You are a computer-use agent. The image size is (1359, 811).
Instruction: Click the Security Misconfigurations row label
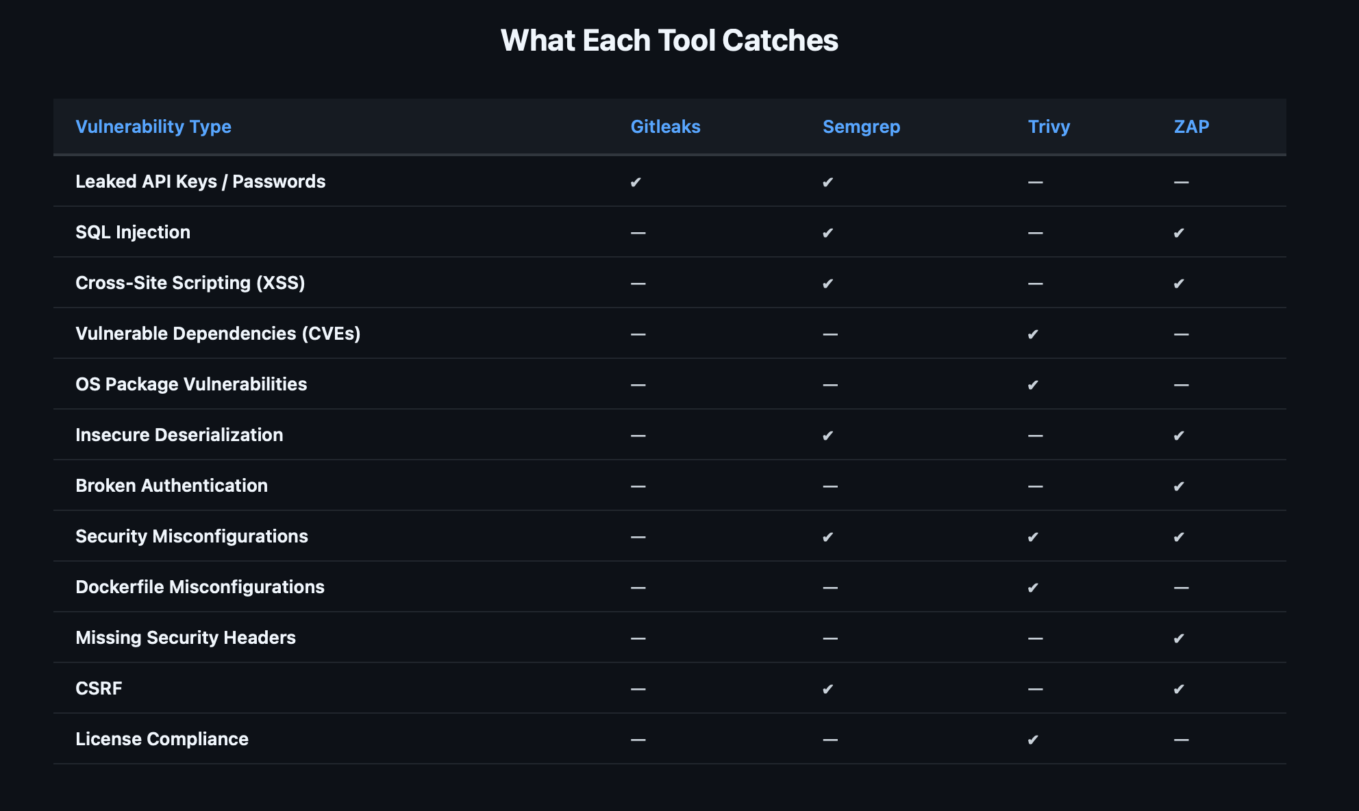click(192, 536)
